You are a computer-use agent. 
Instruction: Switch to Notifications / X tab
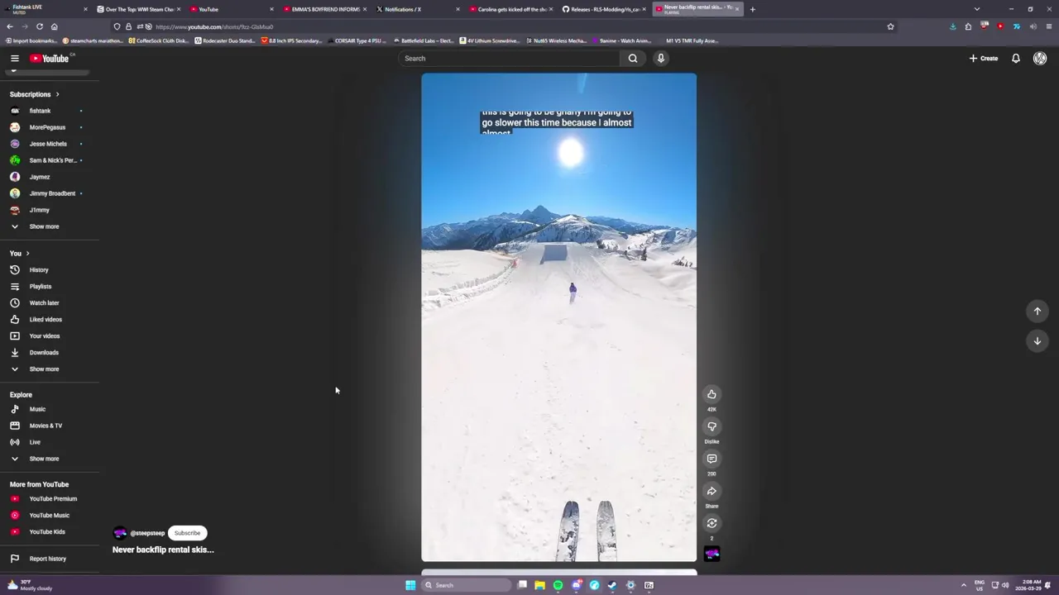(418, 9)
